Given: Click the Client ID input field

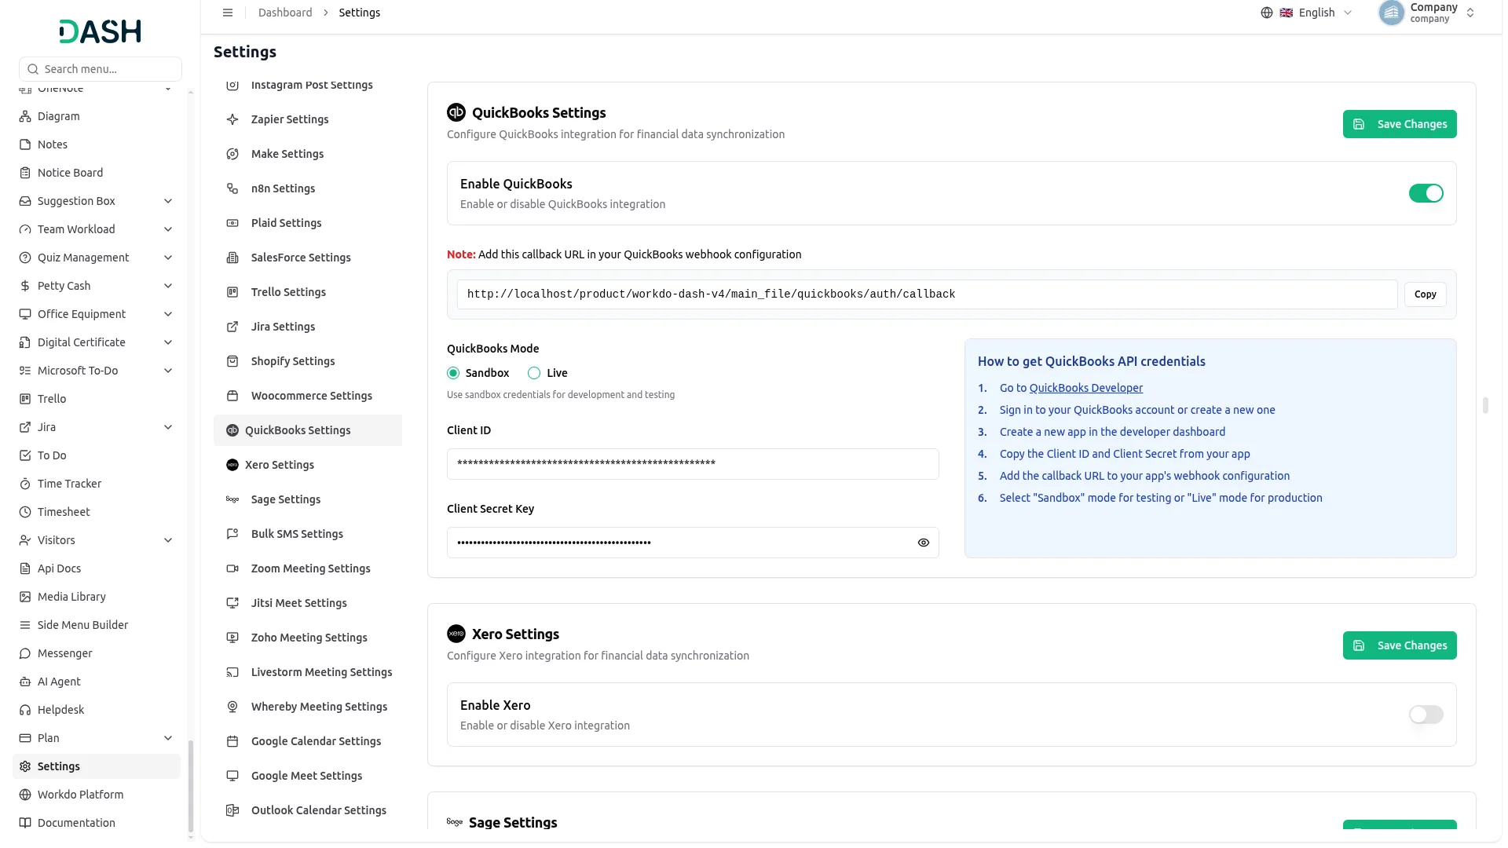Looking at the screenshot, I should [x=693, y=464].
